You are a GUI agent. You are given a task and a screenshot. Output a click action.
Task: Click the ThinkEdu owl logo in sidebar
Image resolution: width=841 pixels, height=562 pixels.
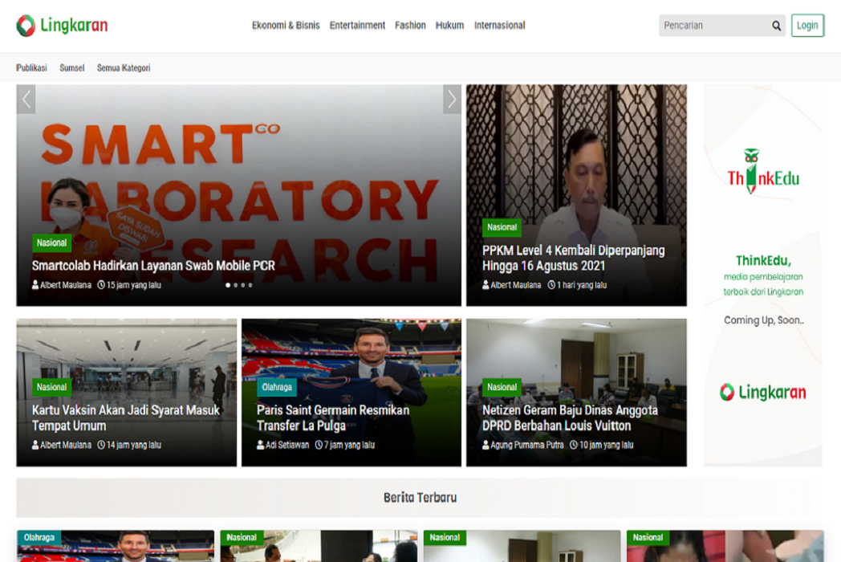coord(762,171)
